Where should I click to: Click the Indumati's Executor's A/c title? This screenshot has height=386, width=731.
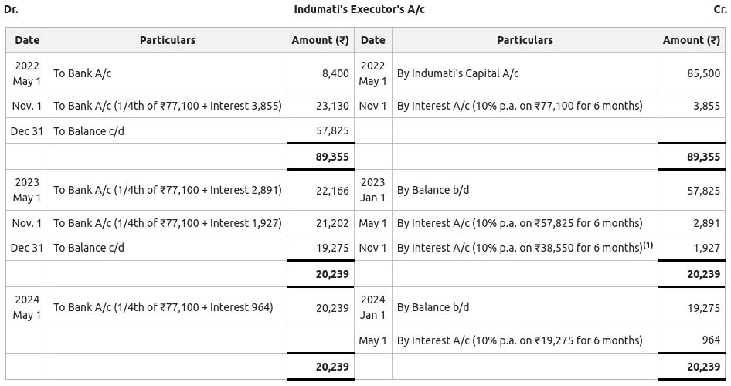[x=359, y=9]
